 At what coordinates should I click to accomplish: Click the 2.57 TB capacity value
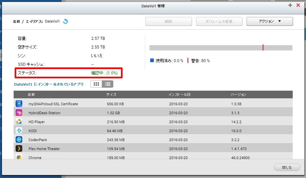coord(98,39)
